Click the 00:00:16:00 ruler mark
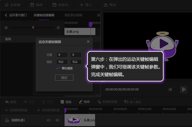This screenshot has width=192, height=127. click(169, 109)
